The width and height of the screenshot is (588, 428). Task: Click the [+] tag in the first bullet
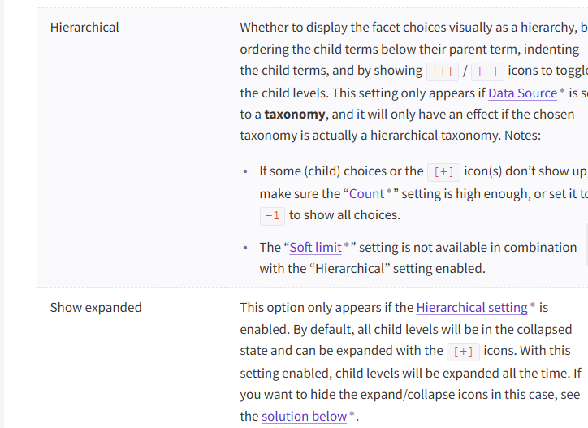click(x=443, y=171)
